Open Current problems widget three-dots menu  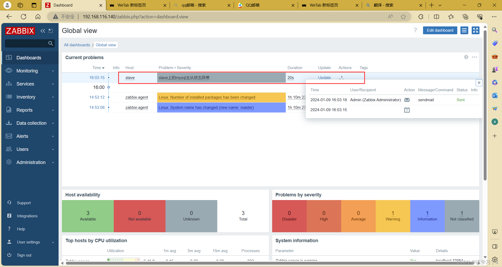click(x=474, y=57)
